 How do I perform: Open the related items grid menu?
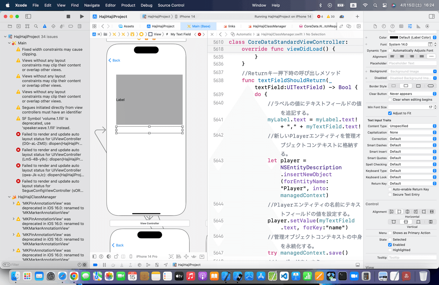click(x=94, y=26)
